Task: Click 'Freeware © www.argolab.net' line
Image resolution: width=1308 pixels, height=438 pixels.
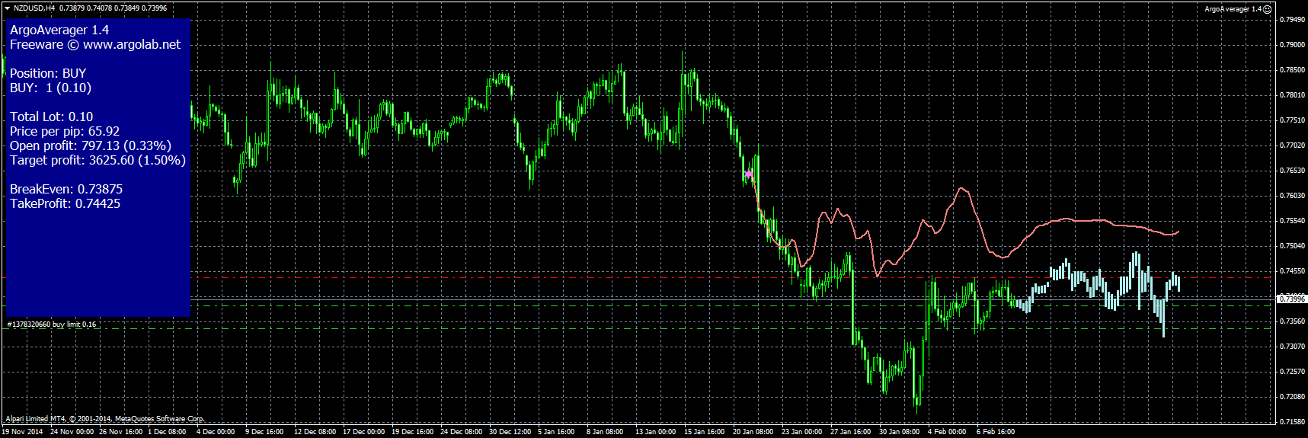Action: (x=95, y=44)
